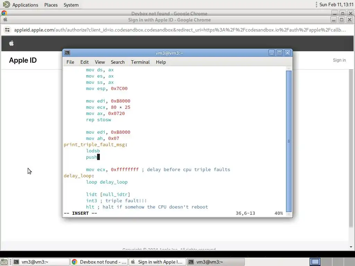The height and width of the screenshot is (266, 355).
Task: Switch to first vm3@vm3 taskbar window
Action: (40, 262)
